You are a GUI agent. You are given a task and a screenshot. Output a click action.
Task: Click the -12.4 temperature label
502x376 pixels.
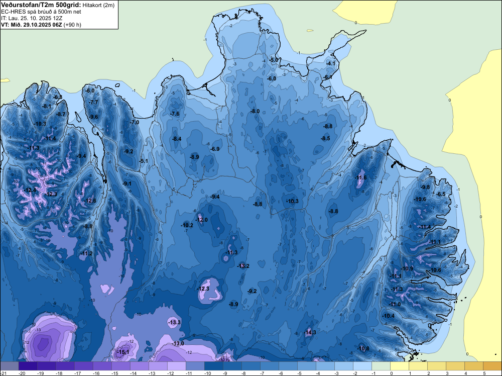30,190
